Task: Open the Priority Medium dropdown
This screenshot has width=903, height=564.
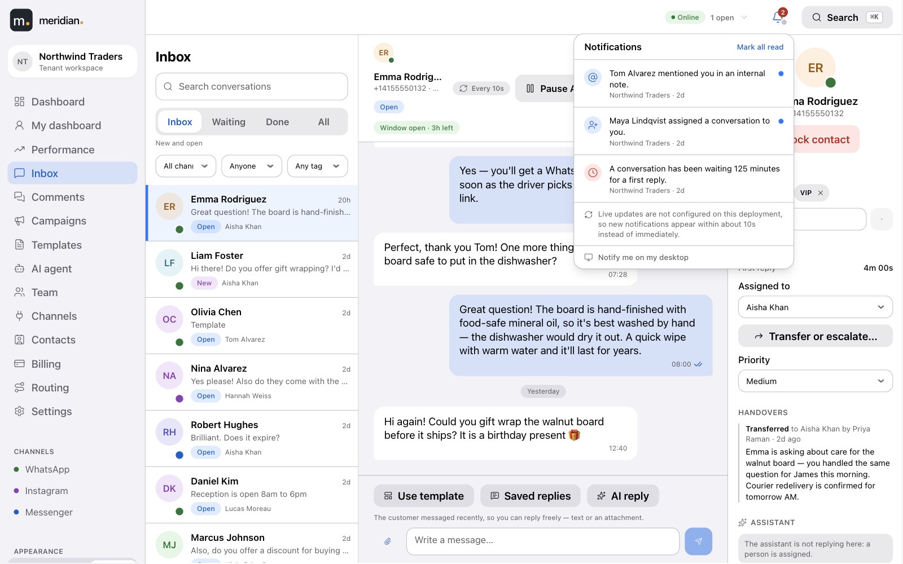Action: [x=816, y=381]
